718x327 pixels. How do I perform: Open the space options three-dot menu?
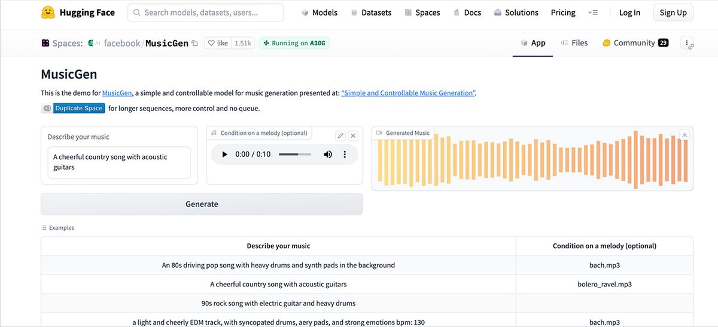687,43
